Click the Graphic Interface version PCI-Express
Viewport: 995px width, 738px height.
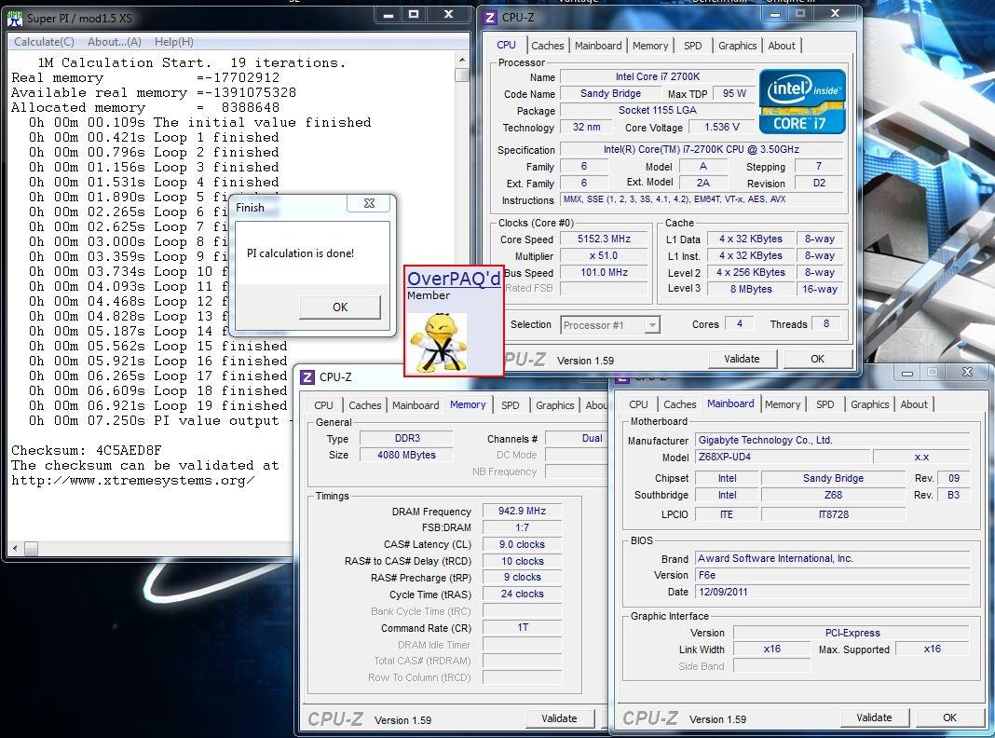(x=852, y=633)
